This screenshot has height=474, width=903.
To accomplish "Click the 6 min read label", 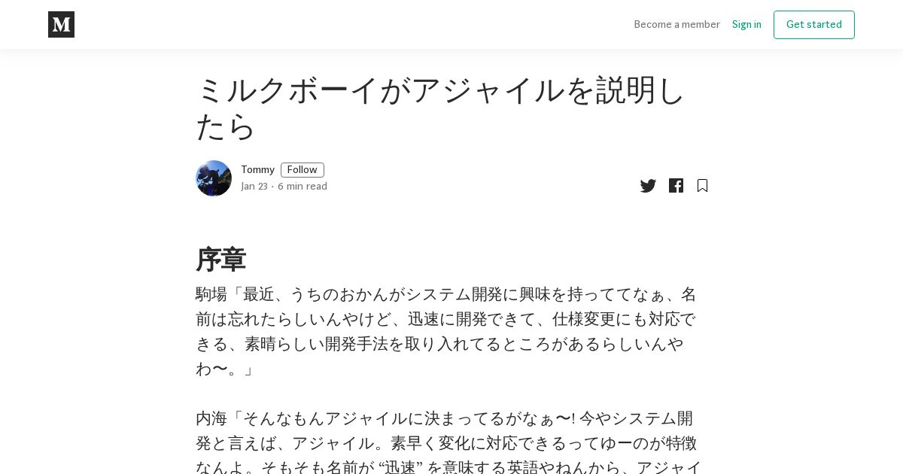I will [303, 187].
